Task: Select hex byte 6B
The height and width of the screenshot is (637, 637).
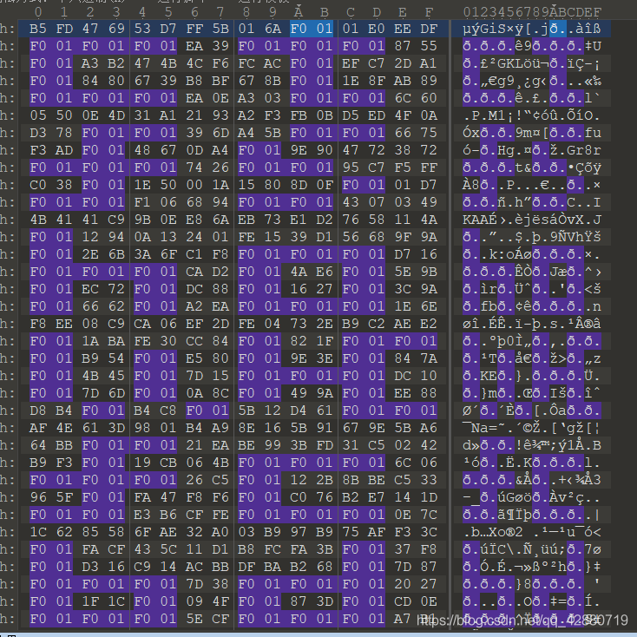Action: coord(116,255)
